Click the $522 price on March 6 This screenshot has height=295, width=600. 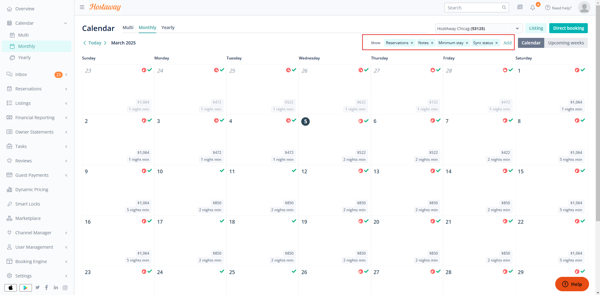pyautogui.click(x=433, y=152)
